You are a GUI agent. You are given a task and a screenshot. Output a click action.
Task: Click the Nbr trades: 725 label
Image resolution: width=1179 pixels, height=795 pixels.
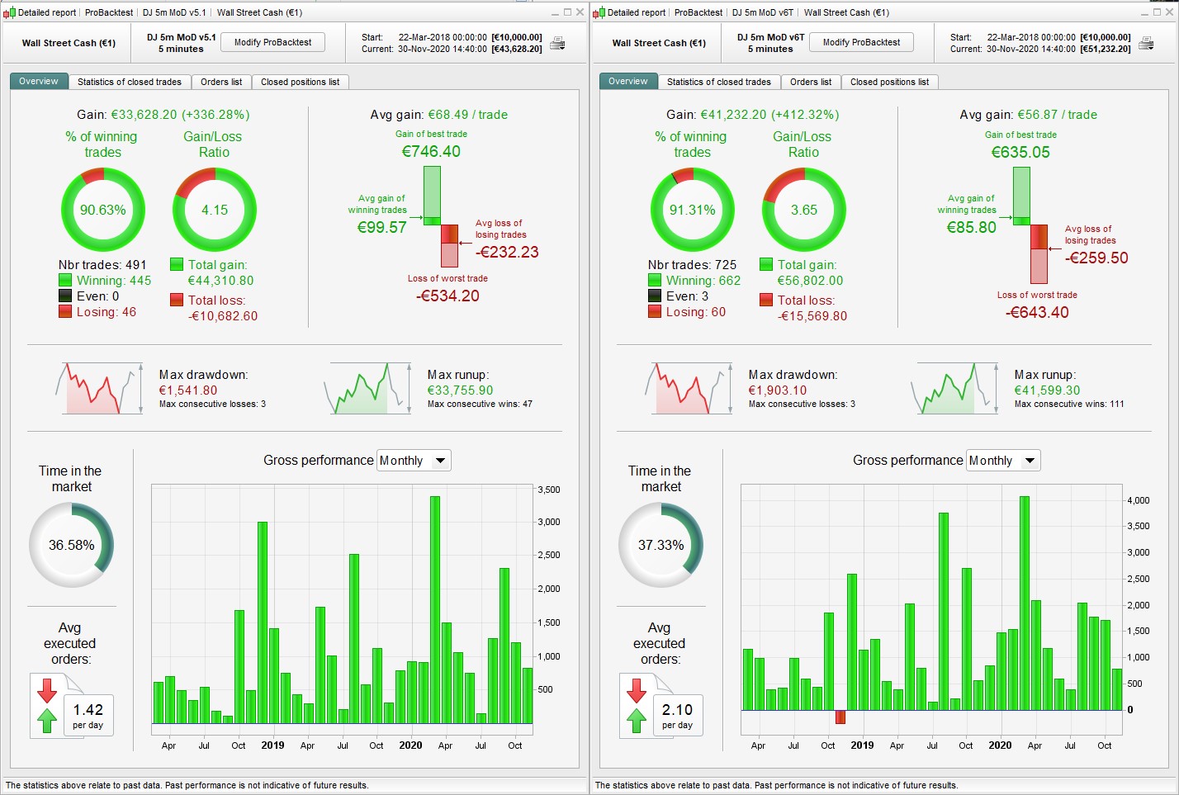(x=692, y=265)
